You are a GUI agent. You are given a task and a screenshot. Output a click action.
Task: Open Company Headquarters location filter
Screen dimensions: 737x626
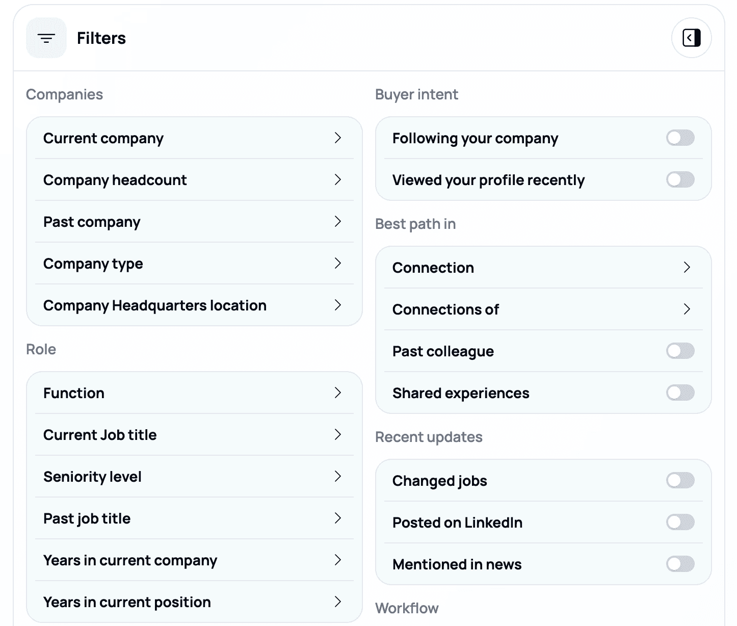tap(194, 305)
